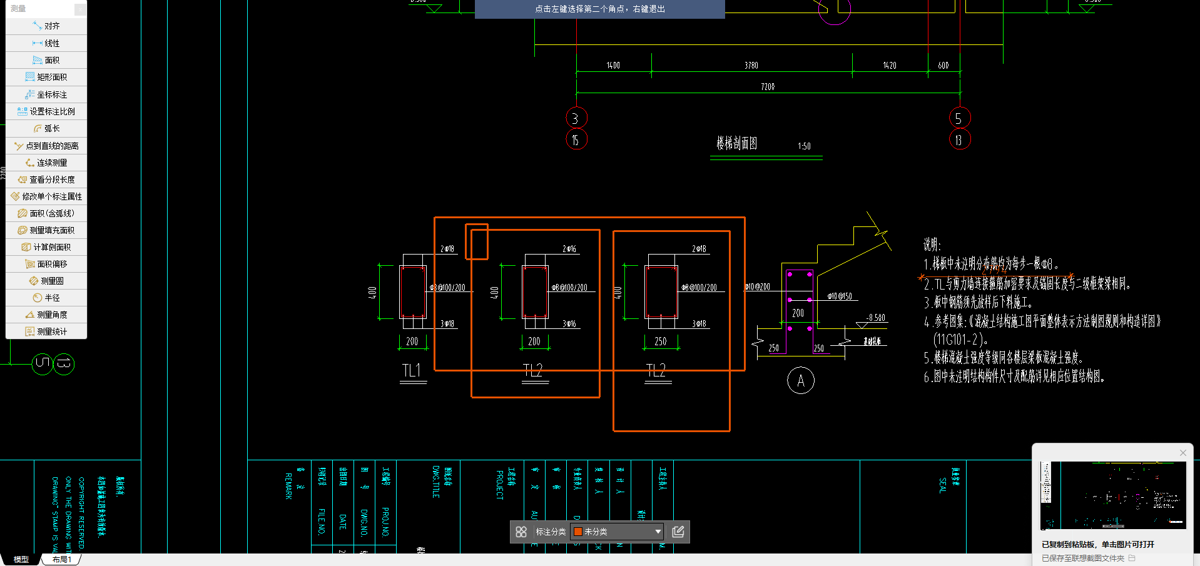Click 修改单个标注属性 edit annotation property
Screen dimensions: 1200x566
tap(46, 196)
